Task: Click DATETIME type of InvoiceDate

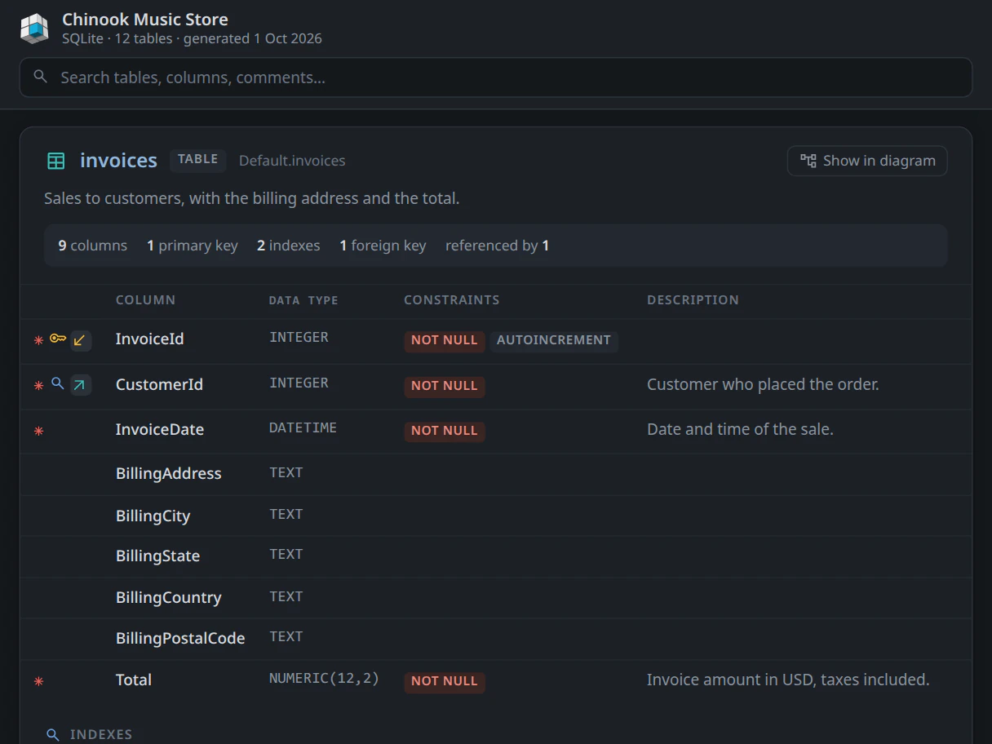Action: (x=303, y=427)
